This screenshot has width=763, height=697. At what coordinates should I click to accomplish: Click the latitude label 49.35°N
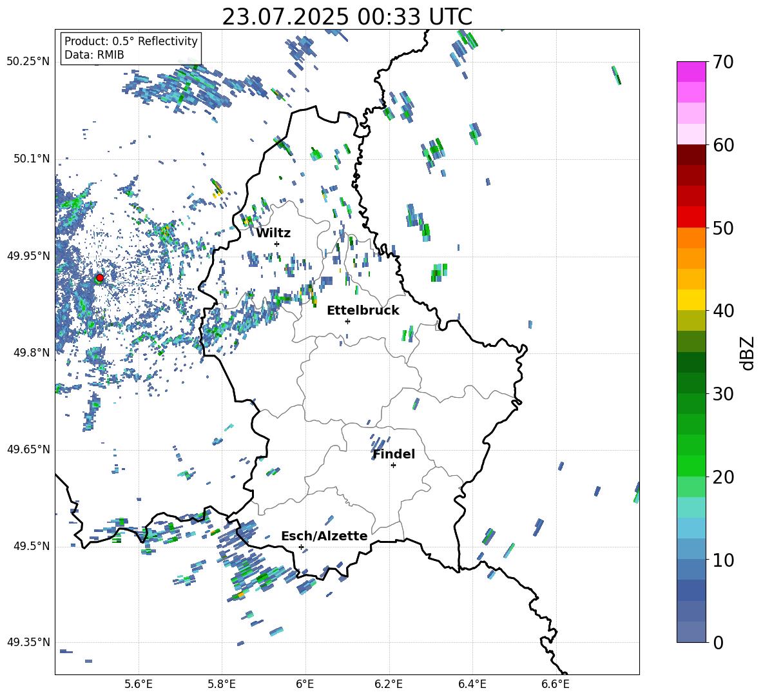point(28,642)
